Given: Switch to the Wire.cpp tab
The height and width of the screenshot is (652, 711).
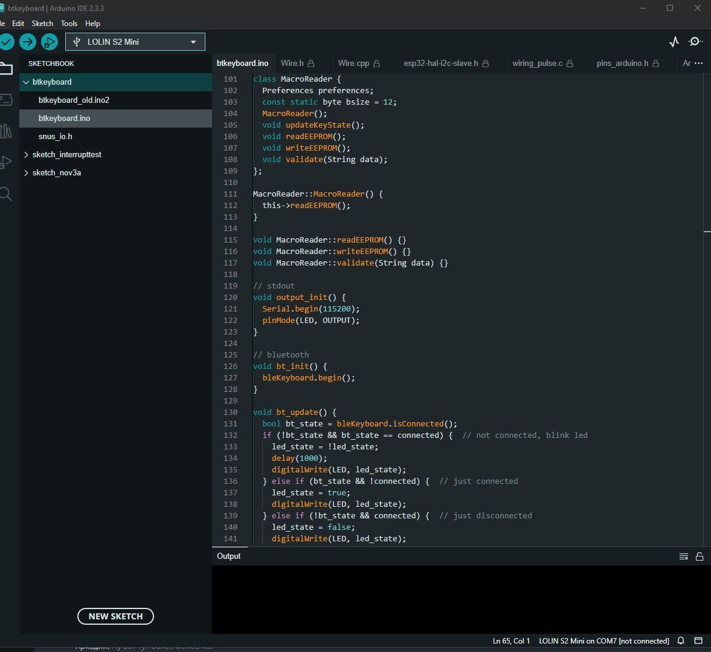Looking at the screenshot, I should pos(353,63).
